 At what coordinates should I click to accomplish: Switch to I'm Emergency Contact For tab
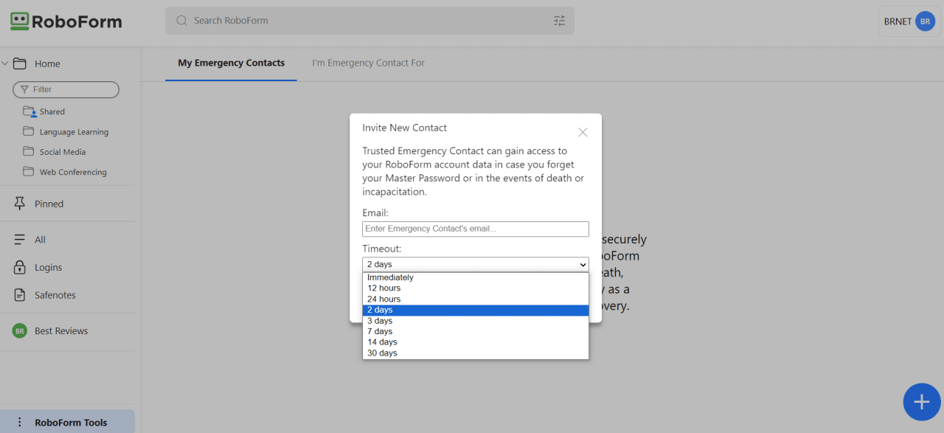pos(368,63)
